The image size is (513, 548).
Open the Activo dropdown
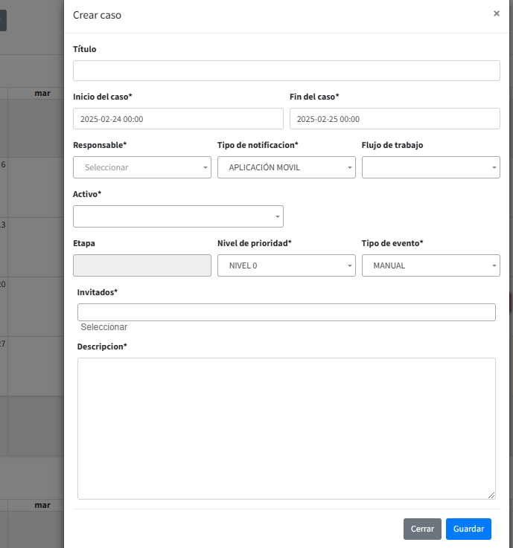(x=178, y=216)
